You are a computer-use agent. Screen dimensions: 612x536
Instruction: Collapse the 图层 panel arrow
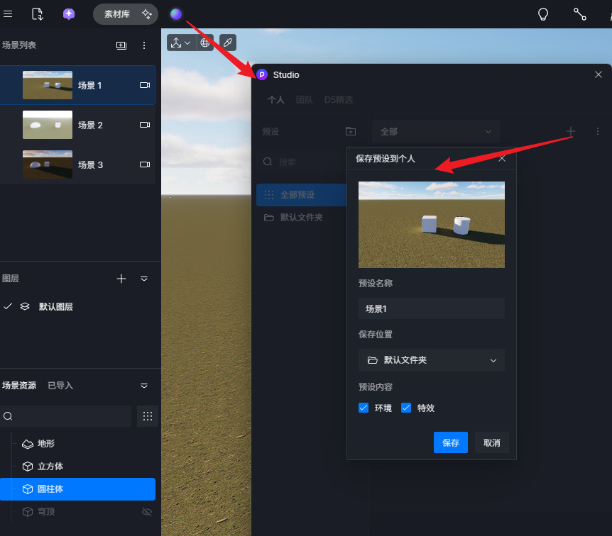(x=144, y=279)
